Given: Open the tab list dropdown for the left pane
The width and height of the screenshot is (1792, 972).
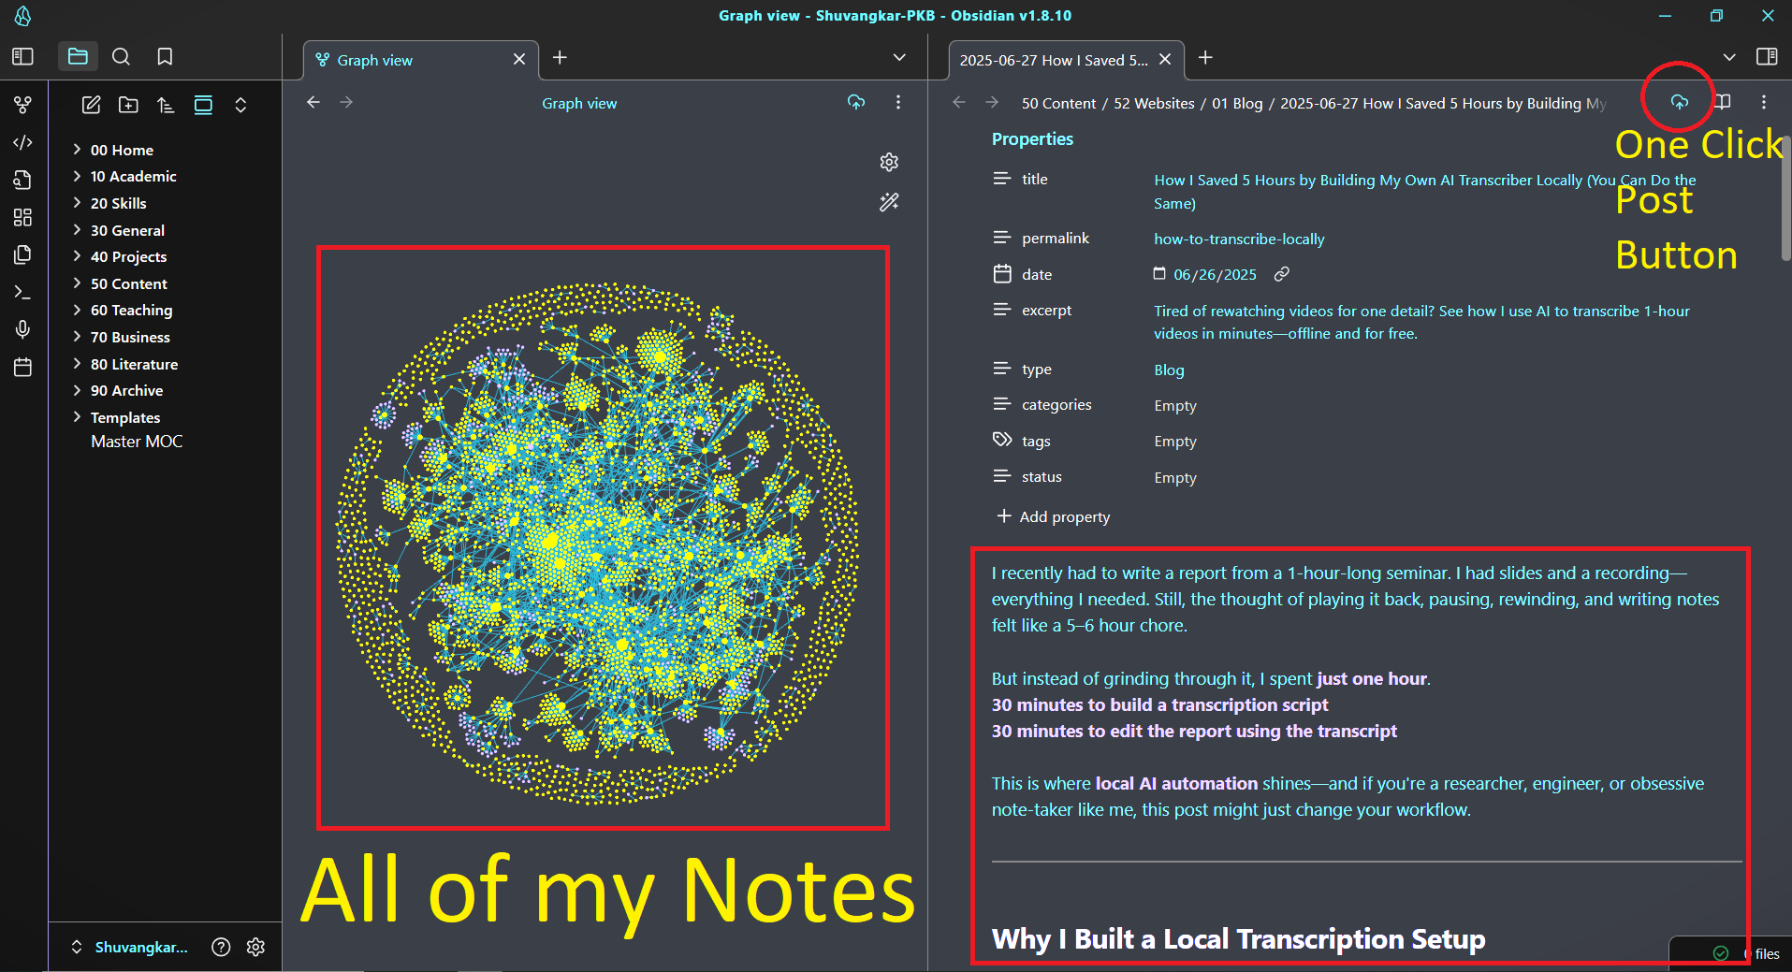Looking at the screenshot, I should click(x=899, y=58).
